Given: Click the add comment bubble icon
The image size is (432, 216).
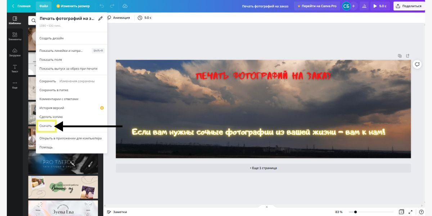Looking at the screenshot, I should tap(417, 64).
